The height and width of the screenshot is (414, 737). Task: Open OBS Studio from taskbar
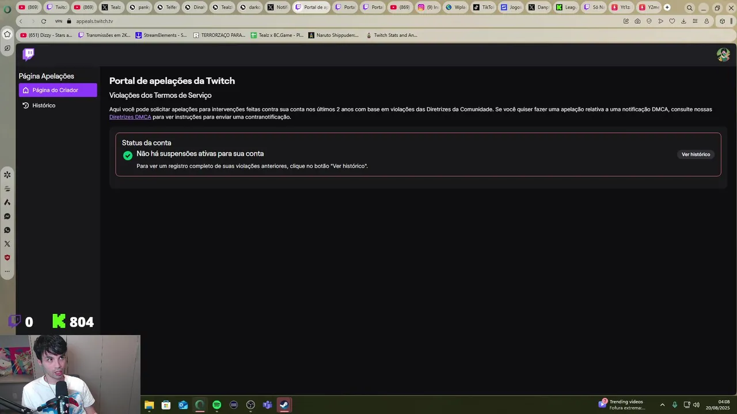coord(250,405)
